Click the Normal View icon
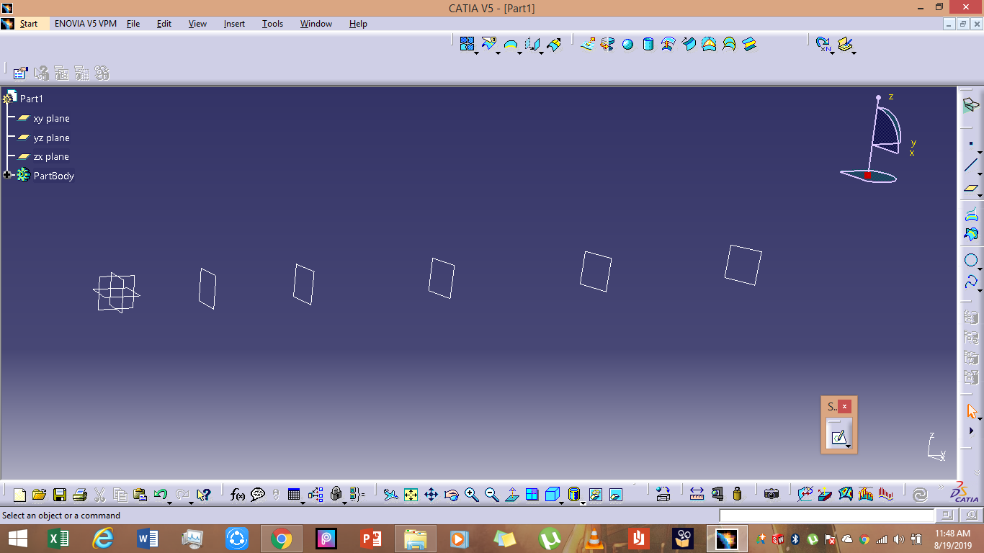 click(x=512, y=495)
